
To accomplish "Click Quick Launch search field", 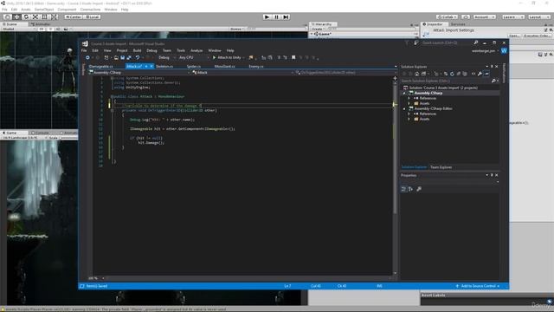I will pos(446,42).
